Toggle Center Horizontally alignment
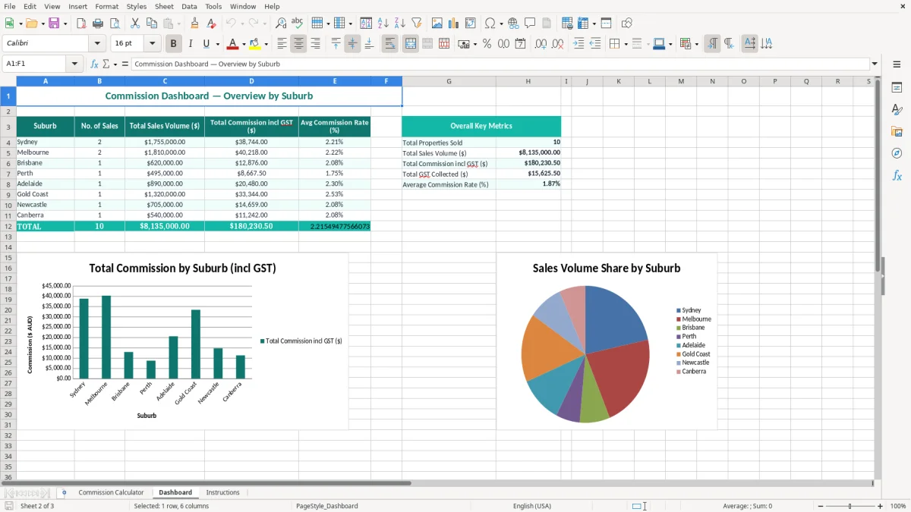This screenshot has width=911, height=512. click(x=298, y=44)
